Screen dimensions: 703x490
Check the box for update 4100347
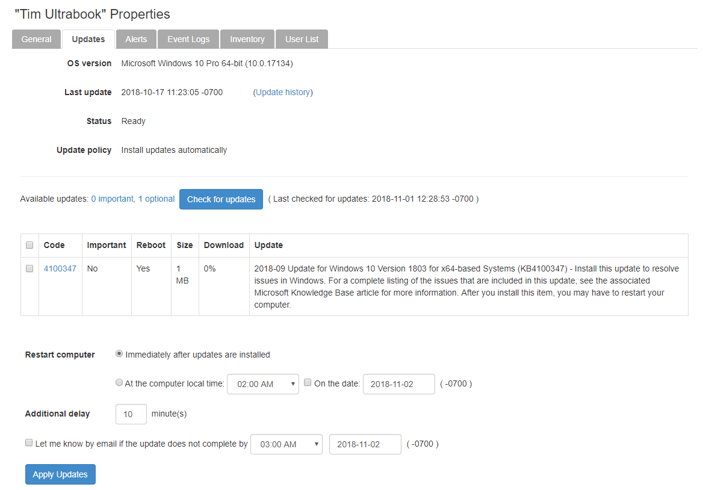coord(29,268)
